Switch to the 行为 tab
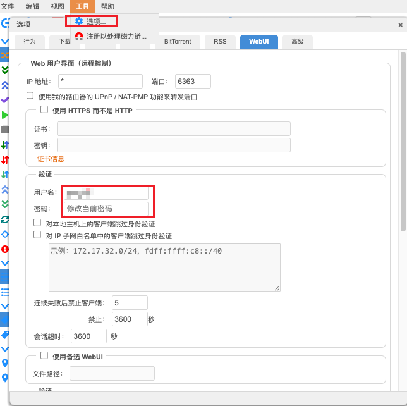This screenshot has height=406, width=407. click(x=29, y=42)
